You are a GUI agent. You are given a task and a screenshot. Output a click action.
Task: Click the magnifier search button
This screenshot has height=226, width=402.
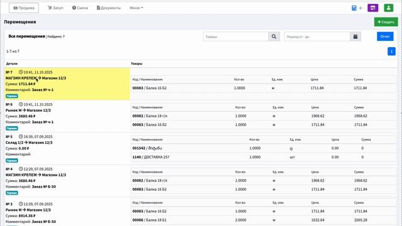[x=274, y=36]
